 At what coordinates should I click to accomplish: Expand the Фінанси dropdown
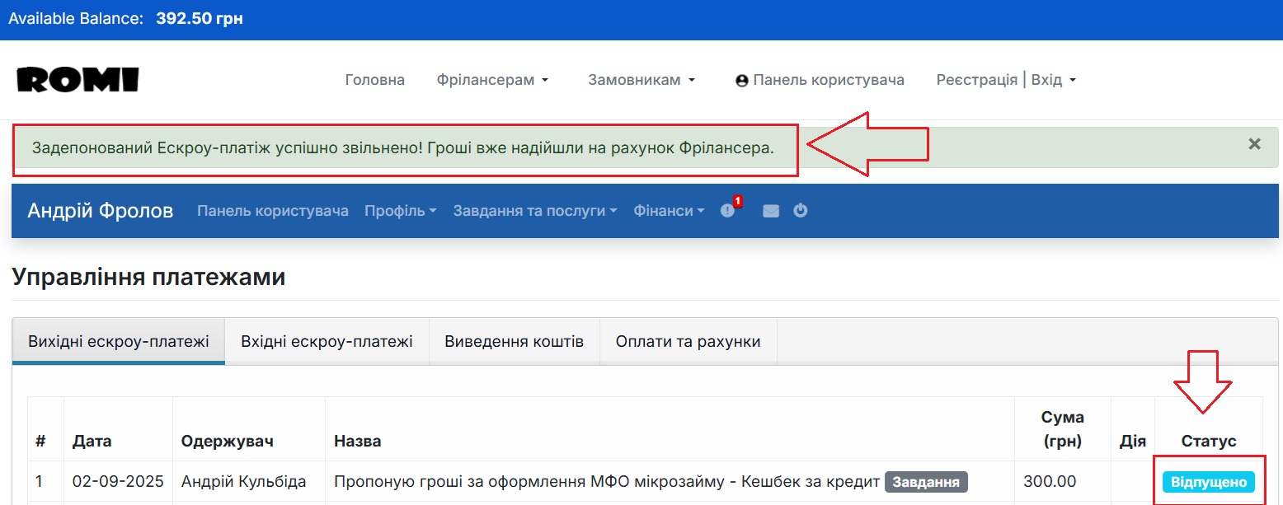(668, 211)
